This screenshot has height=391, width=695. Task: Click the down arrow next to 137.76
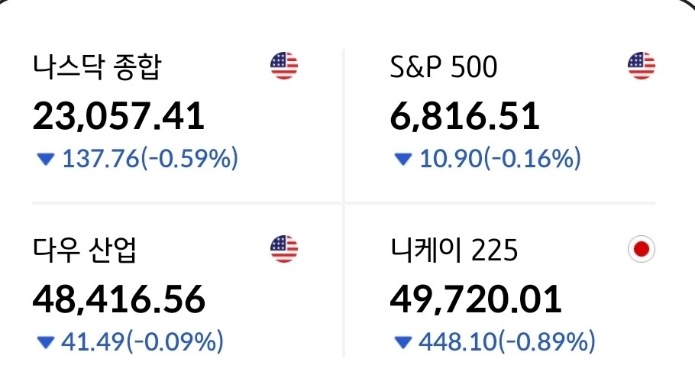[x=47, y=159]
